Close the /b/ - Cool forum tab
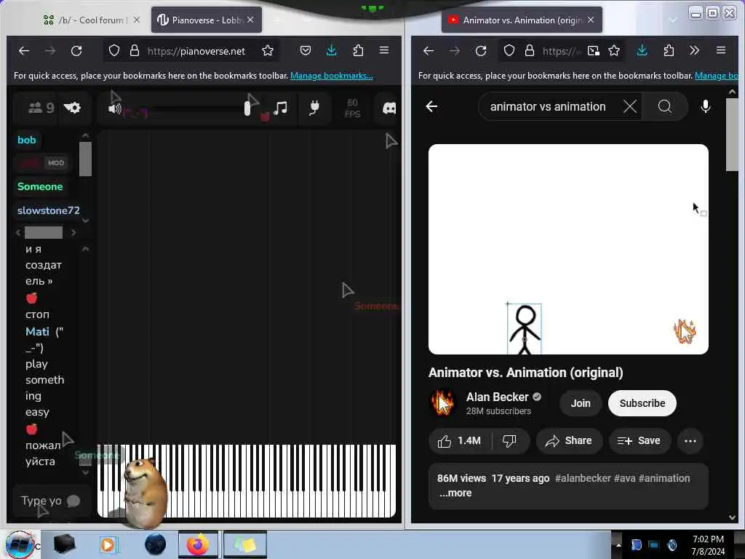745x559 pixels. (137, 20)
